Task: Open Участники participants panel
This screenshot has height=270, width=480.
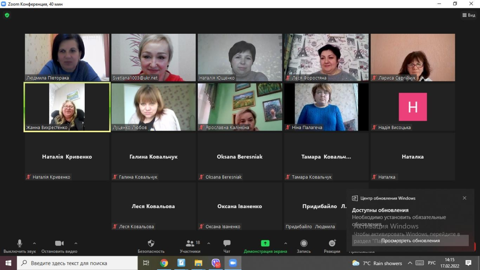Action: [x=190, y=246]
